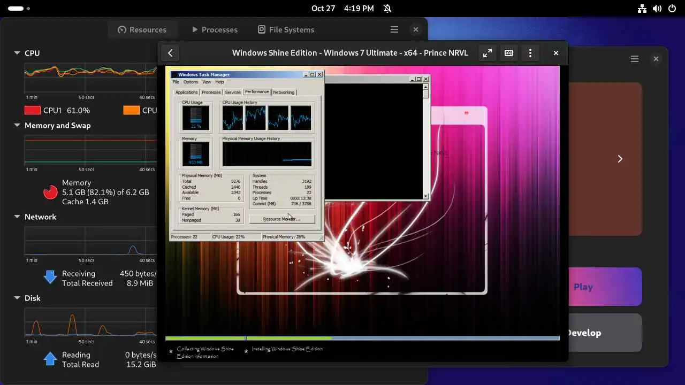The image size is (685, 385).
Task: Open View menu in Task Manager
Action: coord(207,82)
